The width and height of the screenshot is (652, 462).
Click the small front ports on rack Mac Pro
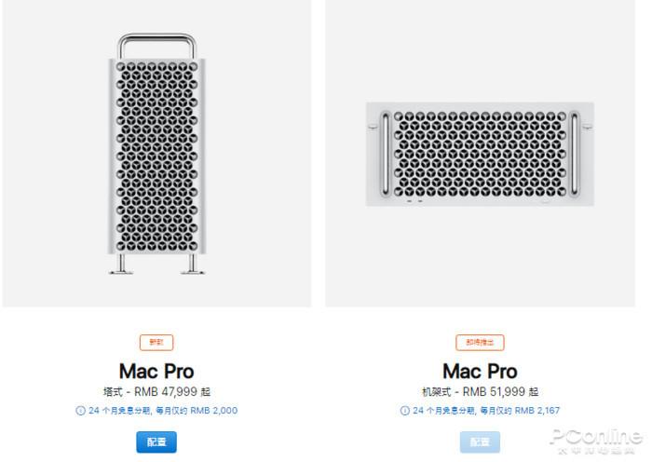(x=415, y=199)
